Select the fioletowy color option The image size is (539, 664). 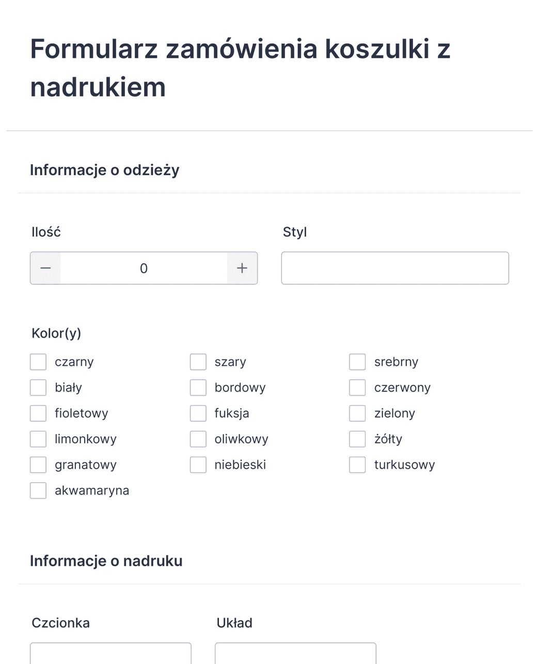[x=38, y=413]
